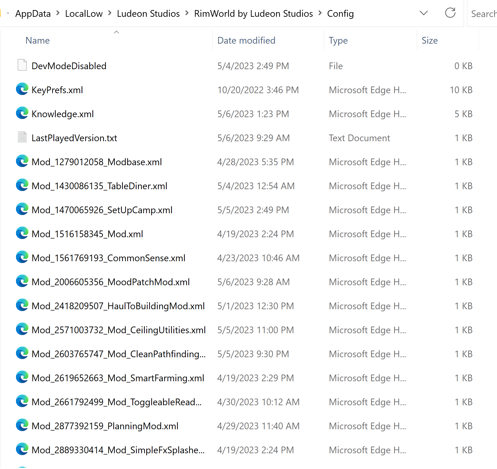Select Mod_2619652663_Mod_SmartFarming.xml in the list
The width and height of the screenshot is (497, 469).
pos(118,378)
